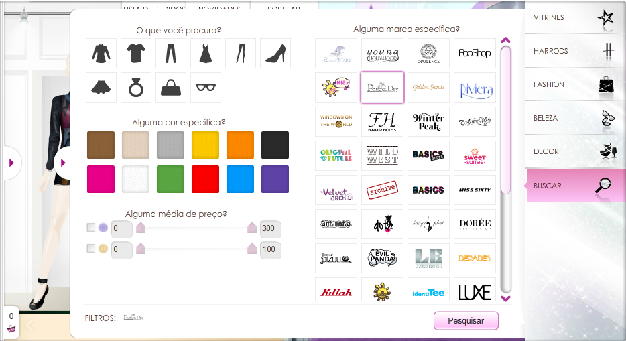Select the Original Future brand
626x341 pixels.
coord(336,156)
